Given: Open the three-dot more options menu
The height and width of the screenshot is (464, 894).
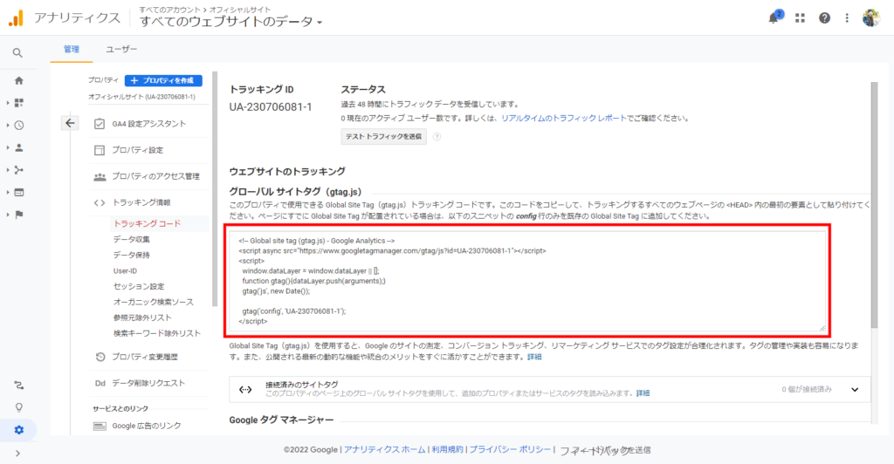Looking at the screenshot, I should (x=847, y=18).
